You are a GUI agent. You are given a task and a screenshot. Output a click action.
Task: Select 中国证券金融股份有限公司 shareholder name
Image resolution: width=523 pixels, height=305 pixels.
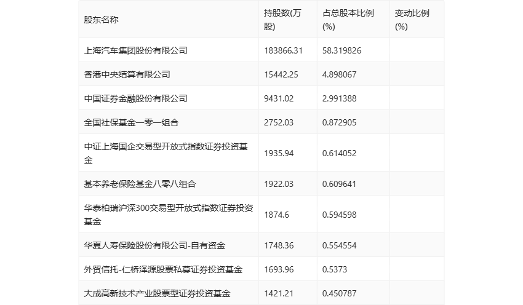click(136, 98)
